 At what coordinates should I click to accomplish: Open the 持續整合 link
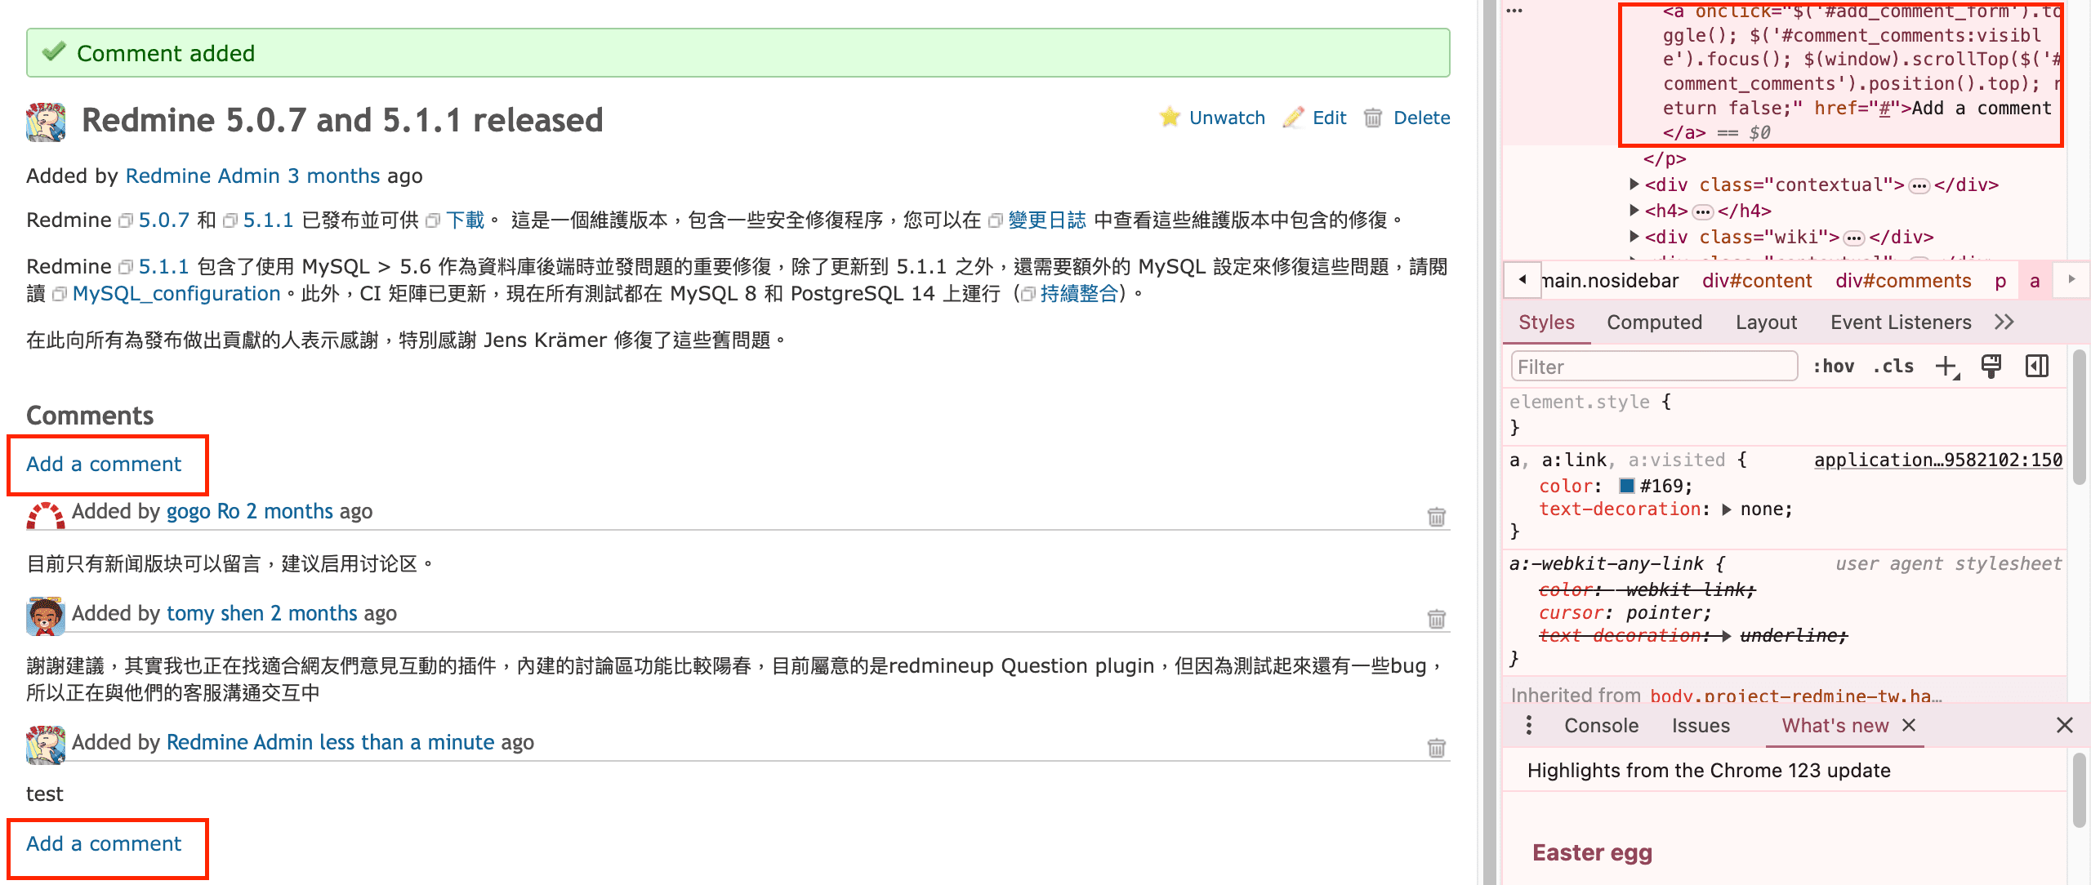(1079, 294)
